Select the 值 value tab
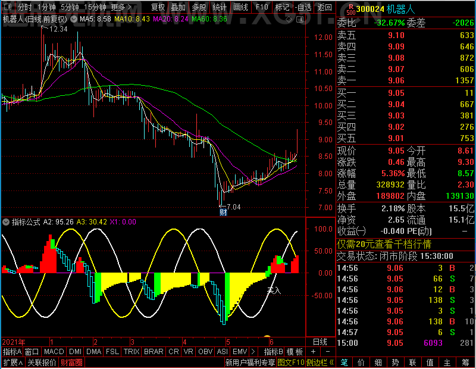Viewport: 476px width, 369px height. coord(430,362)
